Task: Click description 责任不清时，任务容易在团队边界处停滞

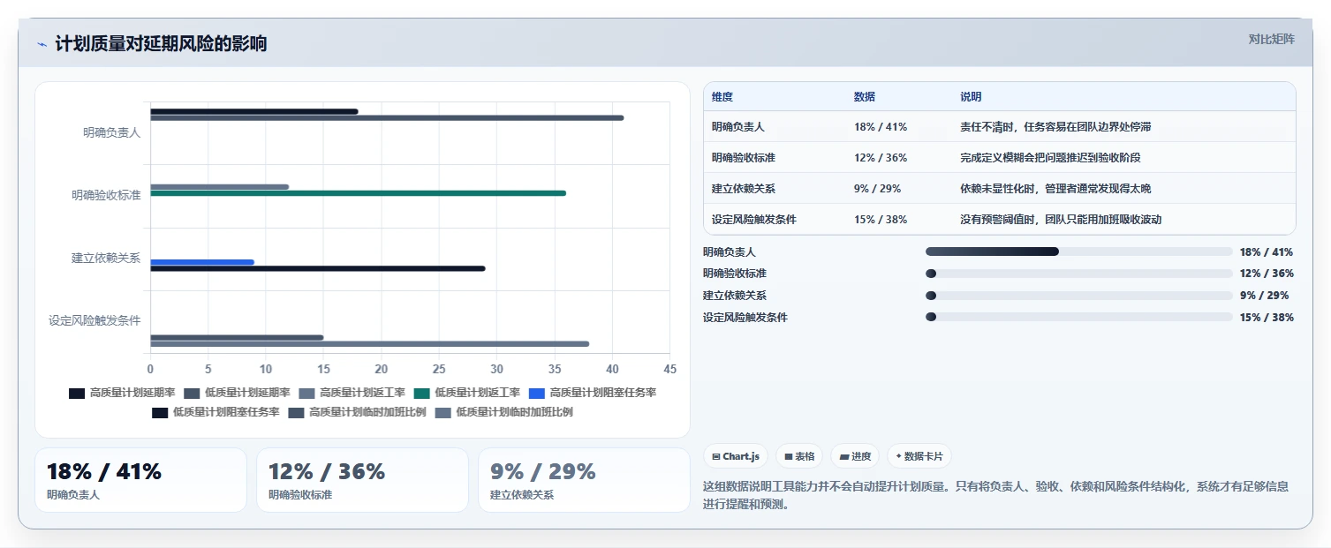Action: click(1055, 127)
